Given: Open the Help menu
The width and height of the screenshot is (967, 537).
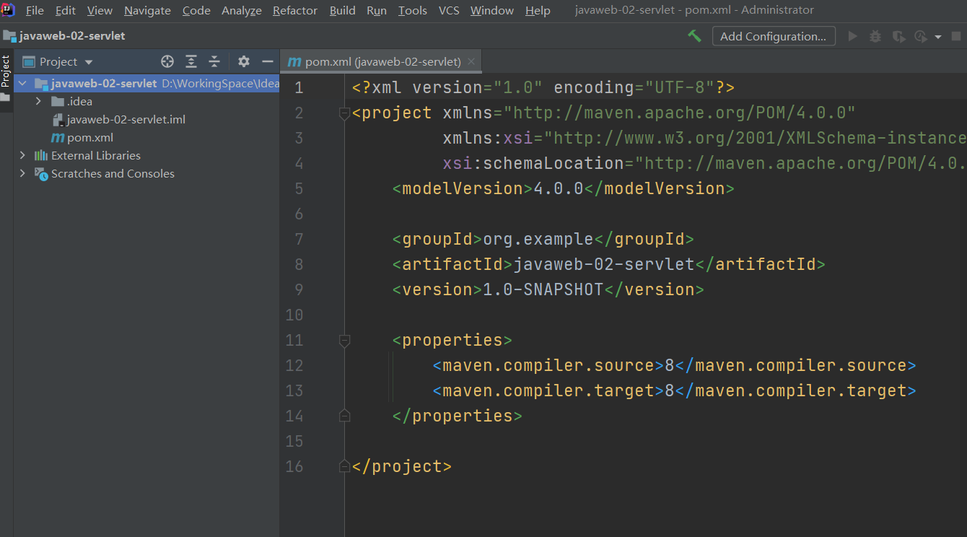Looking at the screenshot, I should point(538,10).
